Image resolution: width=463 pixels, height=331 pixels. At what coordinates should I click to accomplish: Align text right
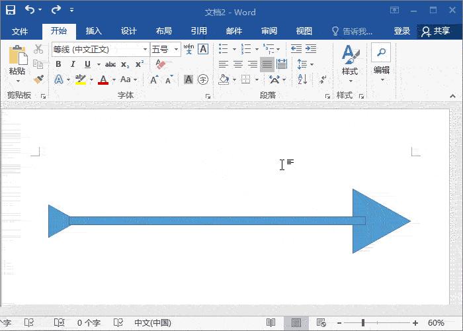pyautogui.click(x=253, y=64)
